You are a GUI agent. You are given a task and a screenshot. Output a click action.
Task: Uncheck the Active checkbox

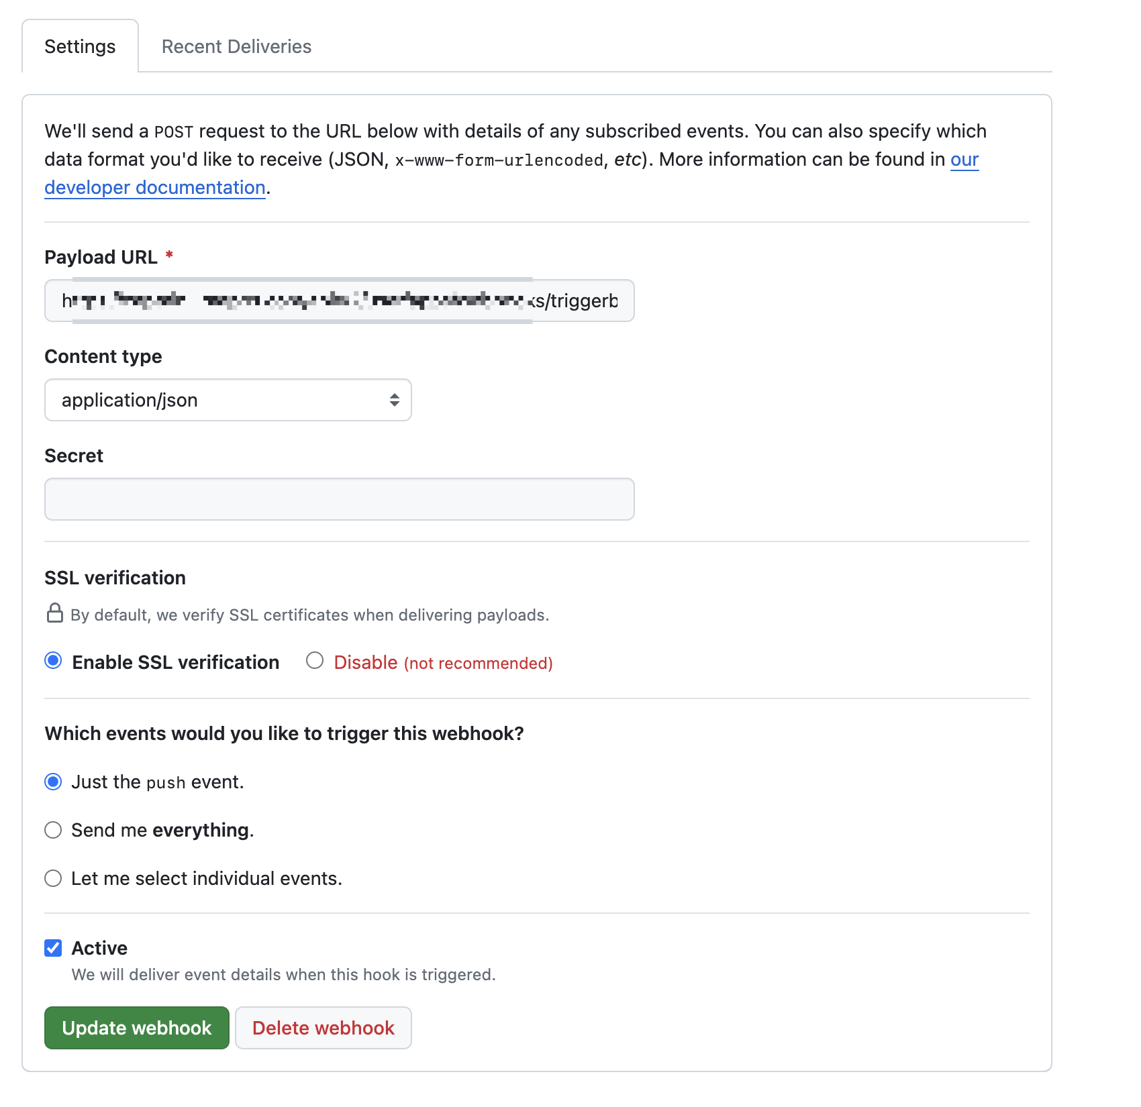[53, 948]
